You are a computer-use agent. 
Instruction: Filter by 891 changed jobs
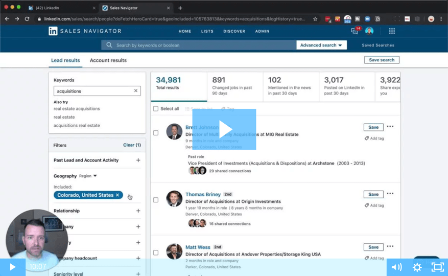click(x=235, y=86)
